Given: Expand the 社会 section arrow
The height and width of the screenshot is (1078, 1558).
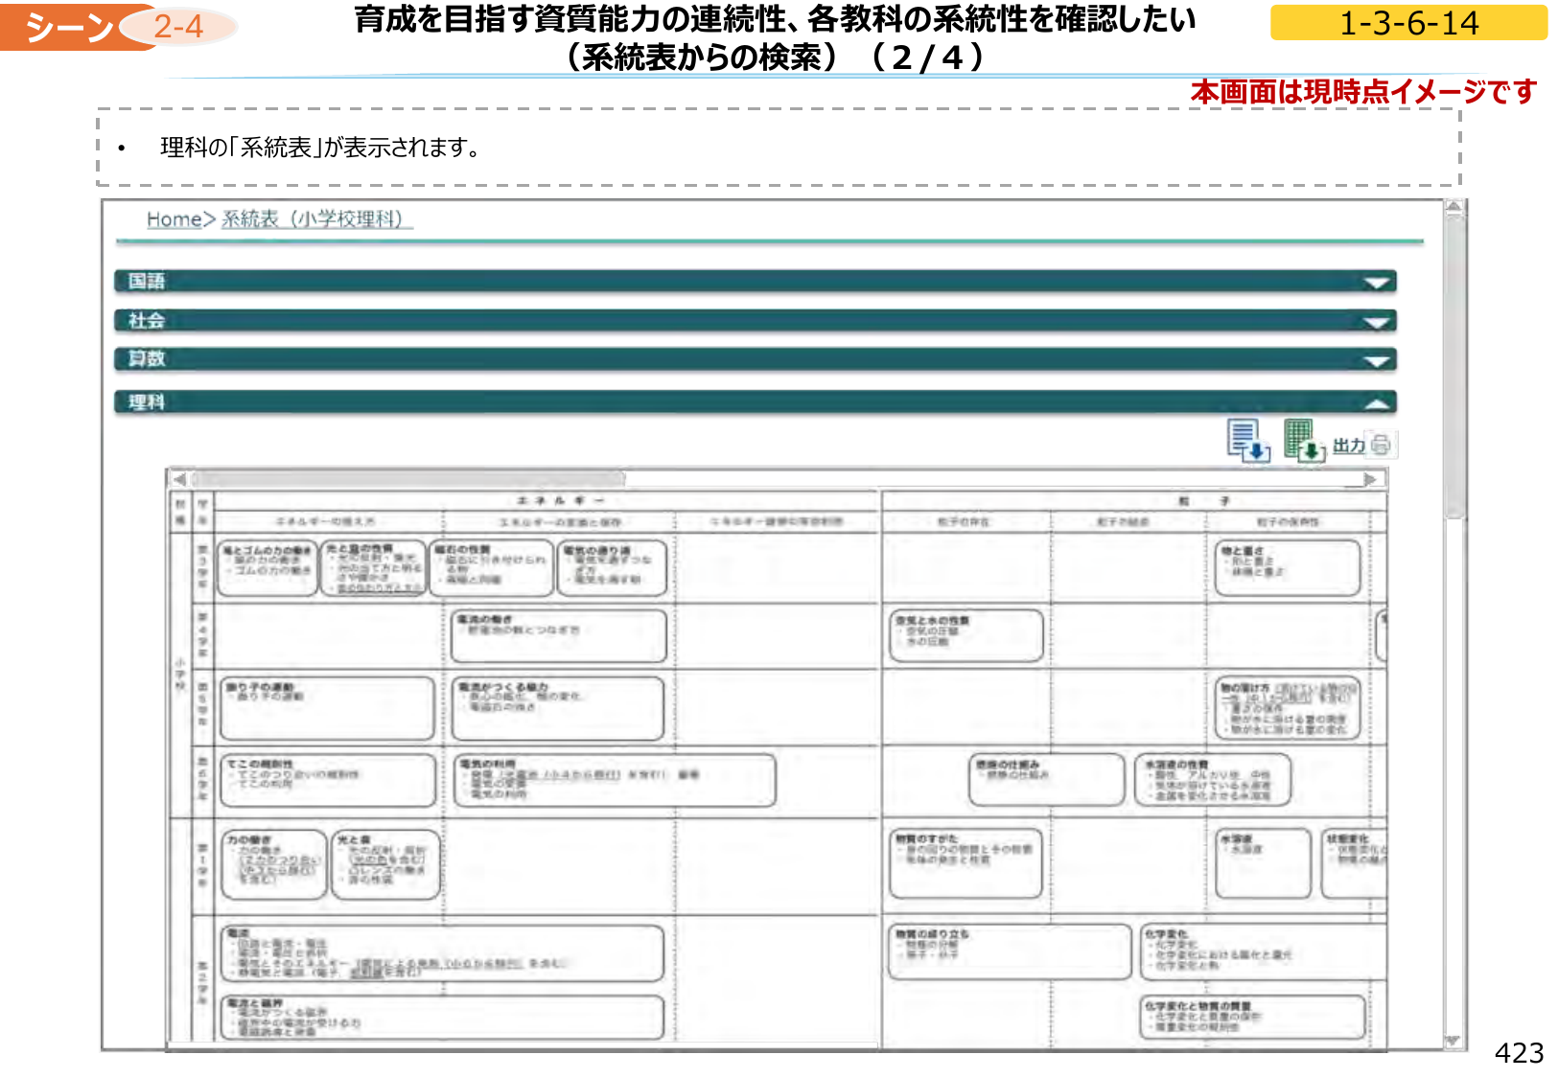Looking at the screenshot, I should pos(1376,322).
